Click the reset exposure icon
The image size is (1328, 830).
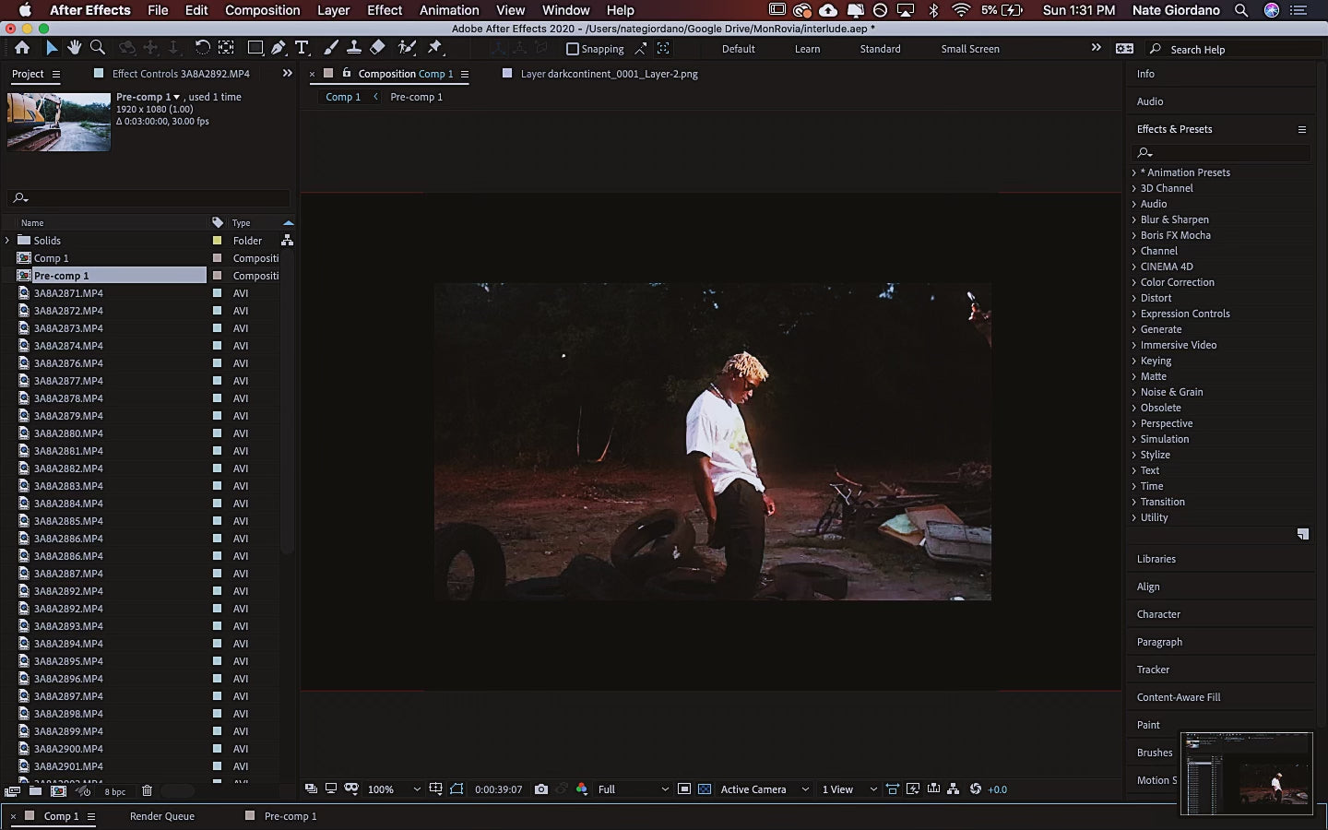pyautogui.click(x=975, y=789)
